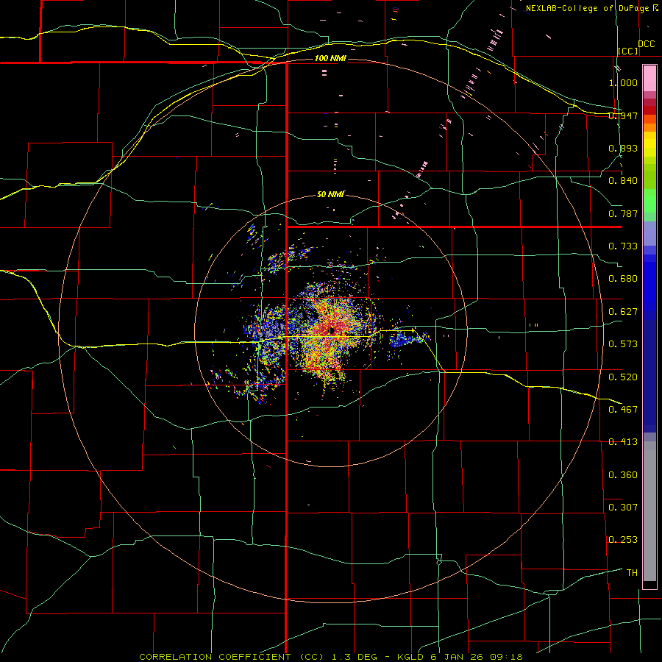Click the 50 NMI range ring label
Image resolution: width=662 pixels, height=662 pixels.
[330, 194]
